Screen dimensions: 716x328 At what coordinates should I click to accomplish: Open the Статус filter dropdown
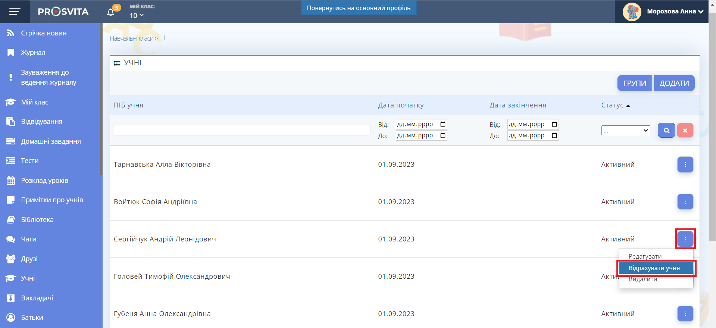pos(625,130)
